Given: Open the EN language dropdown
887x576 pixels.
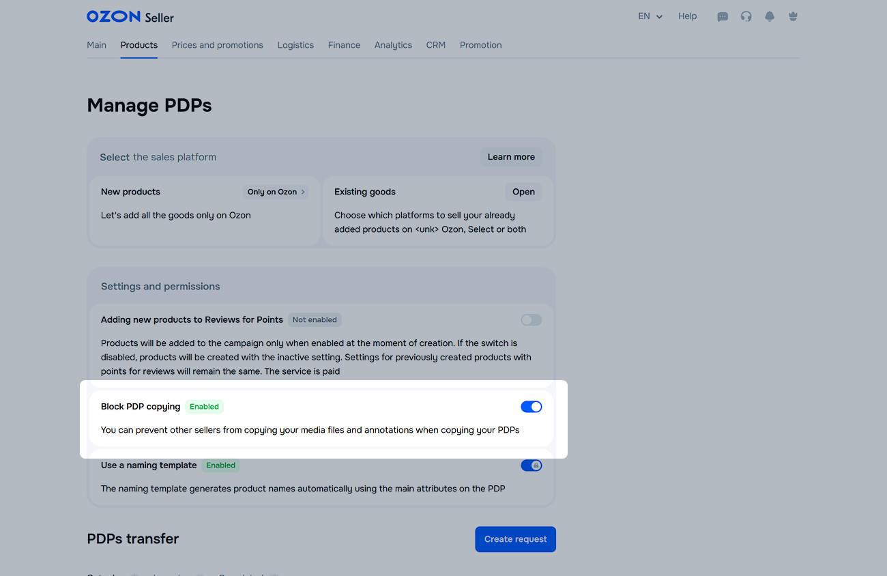Looking at the screenshot, I should [x=650, y=16].
